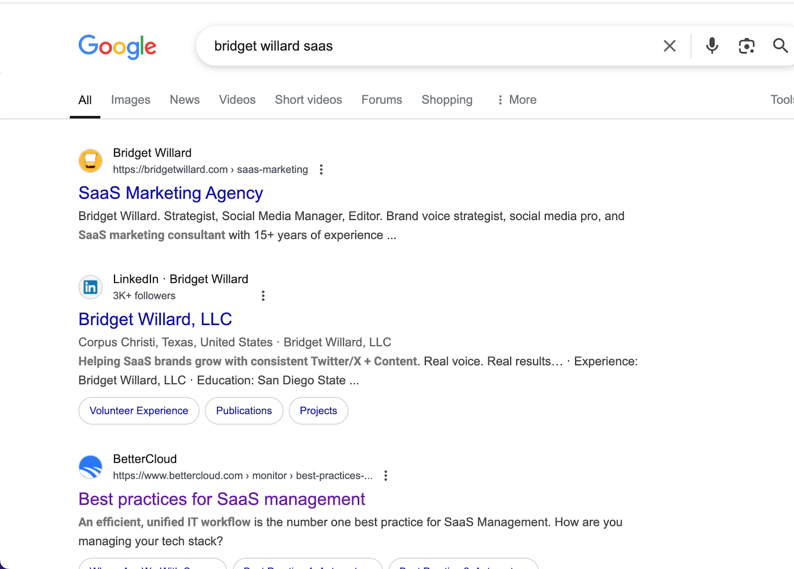Viewport: 794px width, 569px height.
Task: Click the Google logo
Action: (x=118, y=47)
